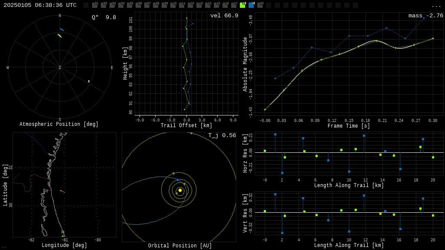Click the blue meteor trail in sky plot
Viewport: 445px width, 250px height.
[62, 30]
